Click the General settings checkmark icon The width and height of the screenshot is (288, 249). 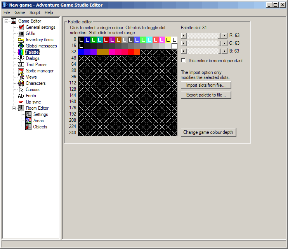(21, 27)
